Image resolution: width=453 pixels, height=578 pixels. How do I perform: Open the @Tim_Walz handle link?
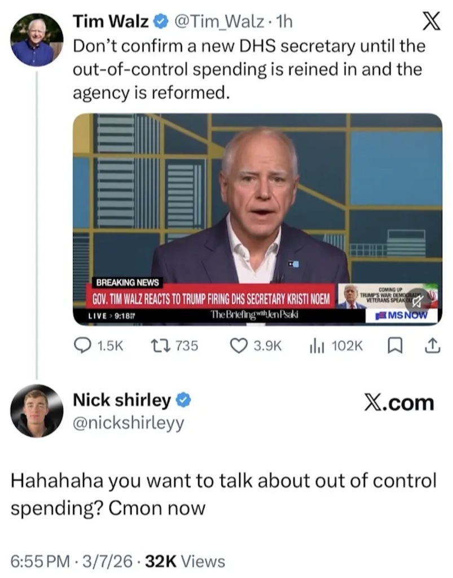pos(219,22)
